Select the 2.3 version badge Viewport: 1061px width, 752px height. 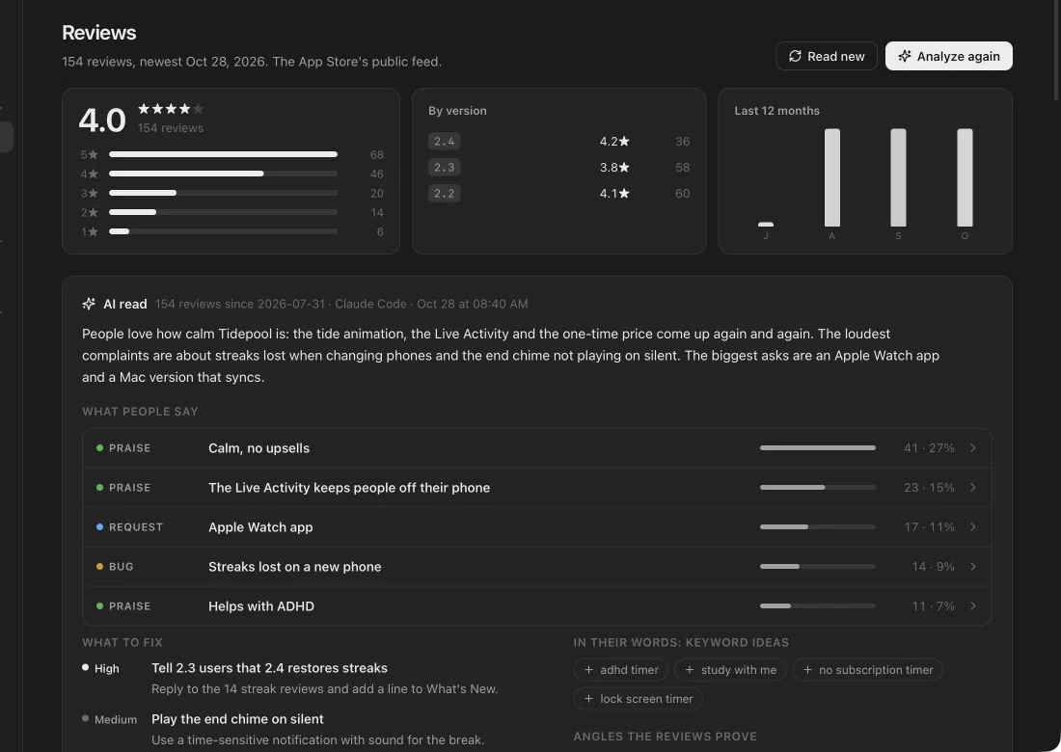pos(444,167)
